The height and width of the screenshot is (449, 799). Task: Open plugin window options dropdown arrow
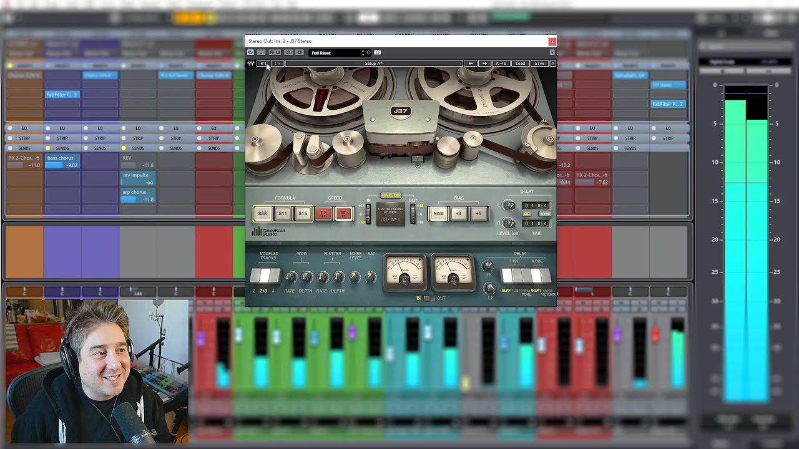coord(552,52)
